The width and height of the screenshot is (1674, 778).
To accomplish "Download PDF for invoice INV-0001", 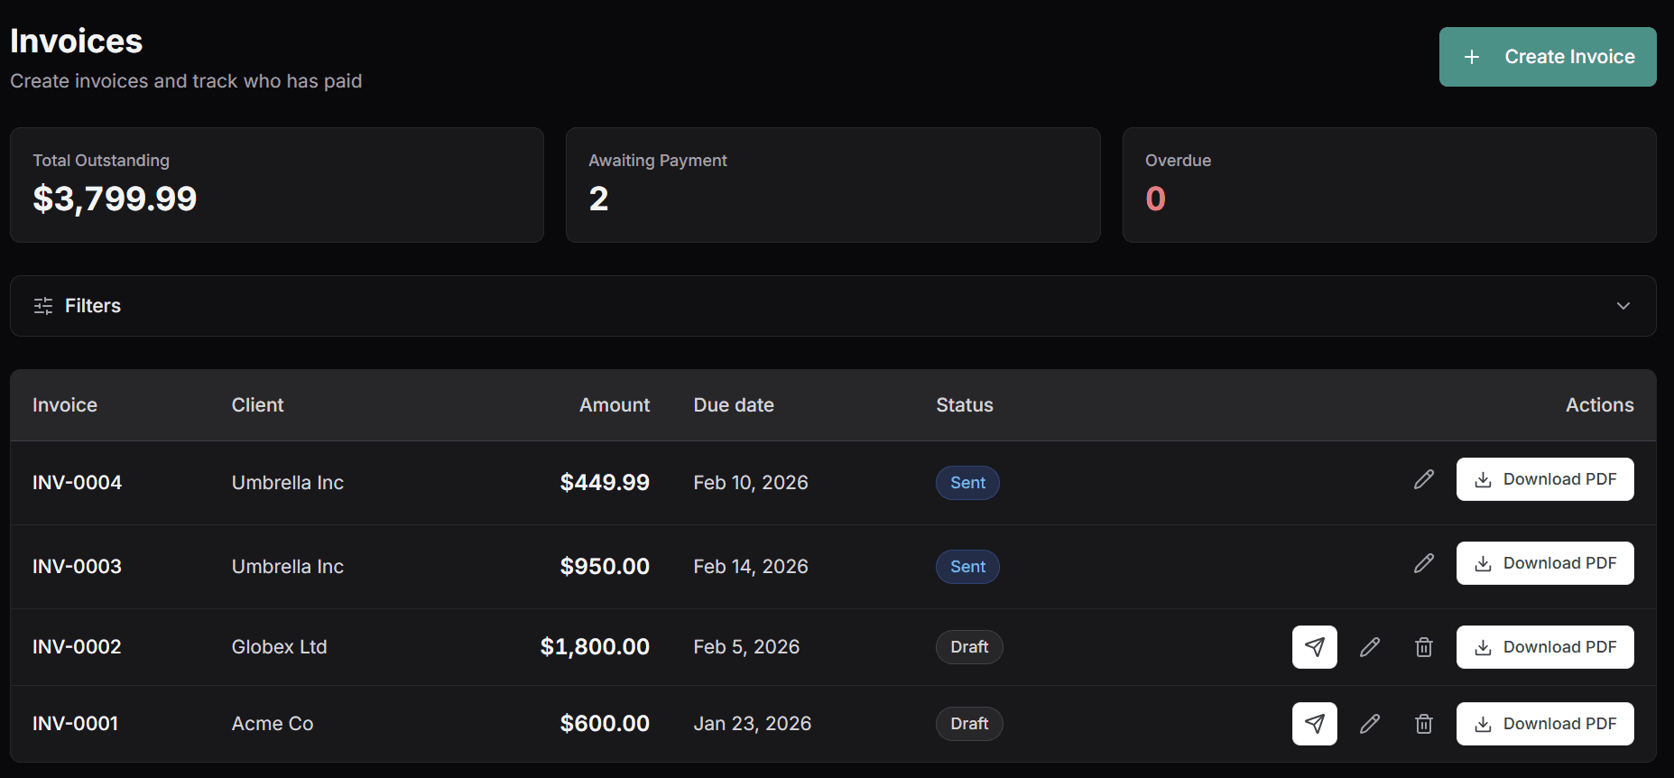I will click(x=1545, y=723).
